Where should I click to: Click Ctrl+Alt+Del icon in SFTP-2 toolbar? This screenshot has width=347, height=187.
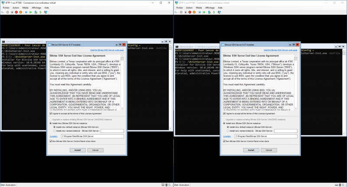(x=176, y=12)
